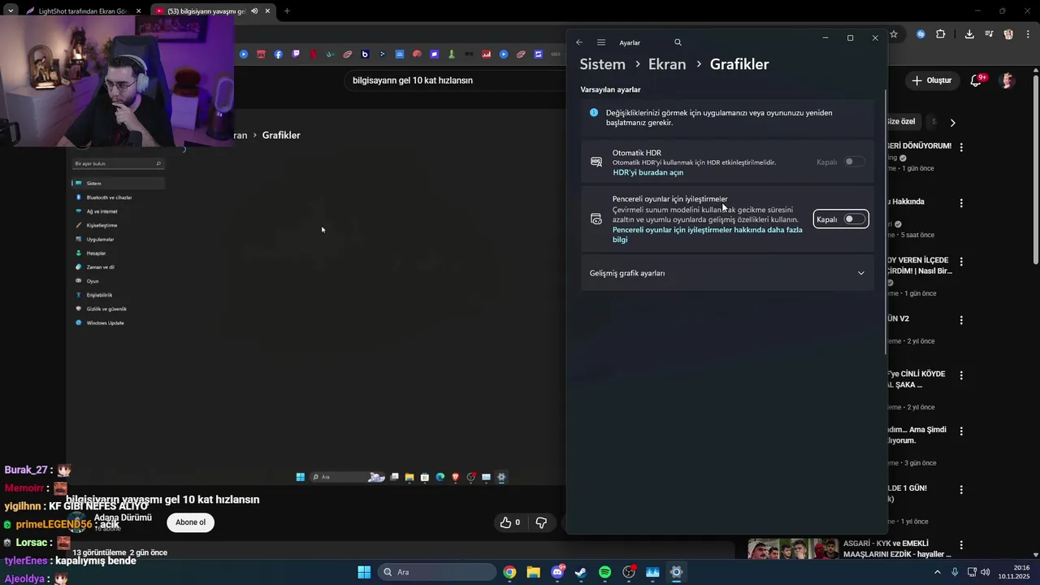Screen dimensions: 1040x585
Task: Show hidden system tray icons
Action: point(938,572)
